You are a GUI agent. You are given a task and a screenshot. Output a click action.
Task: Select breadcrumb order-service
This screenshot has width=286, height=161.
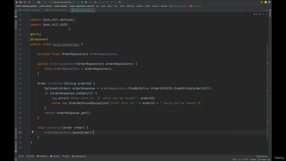click(46, 6)
